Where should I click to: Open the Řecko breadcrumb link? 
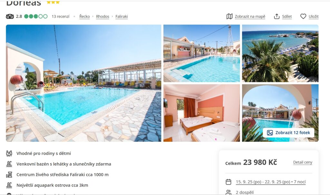pyautogui.click(x=85, y=16)
